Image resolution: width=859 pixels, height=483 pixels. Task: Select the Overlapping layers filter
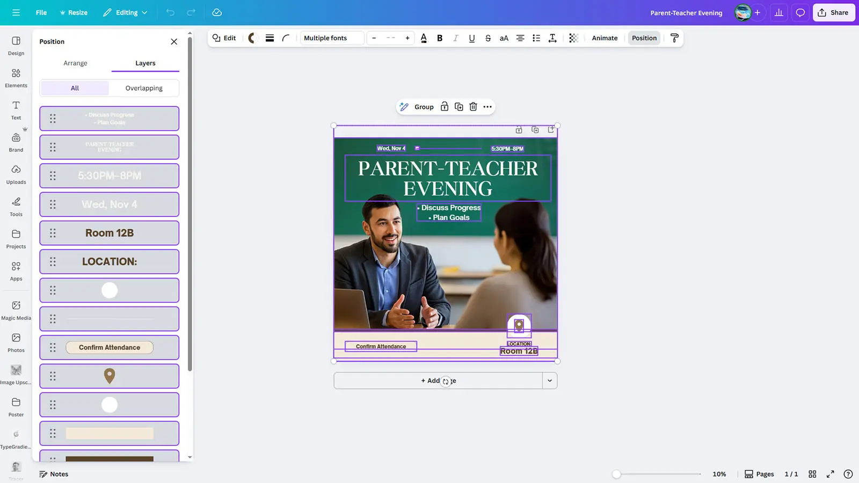pyautogui.click(x=144, y=88)
